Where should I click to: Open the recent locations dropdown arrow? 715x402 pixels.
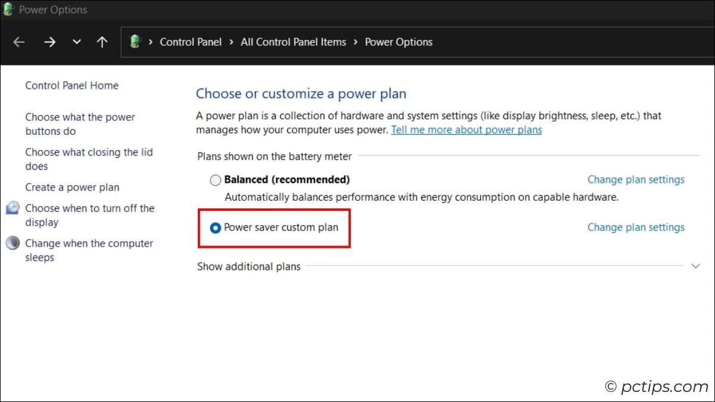pyautogui.click(x=76, y=42)
